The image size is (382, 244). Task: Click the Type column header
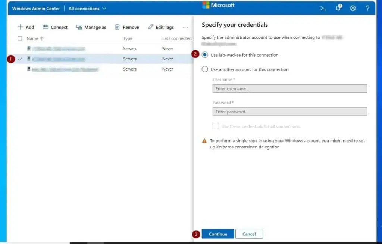tap(128, 38)
